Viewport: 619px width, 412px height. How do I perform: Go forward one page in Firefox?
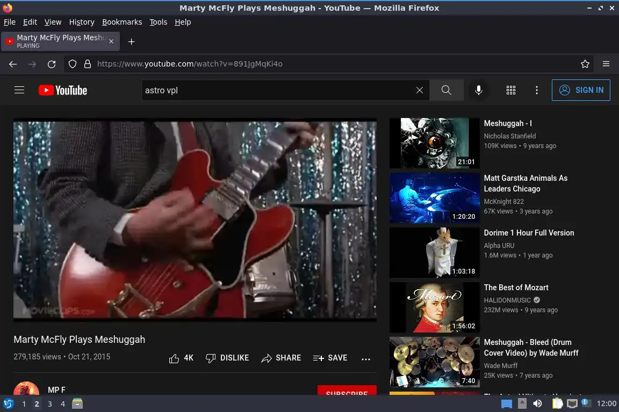click(x=32, y=64)
